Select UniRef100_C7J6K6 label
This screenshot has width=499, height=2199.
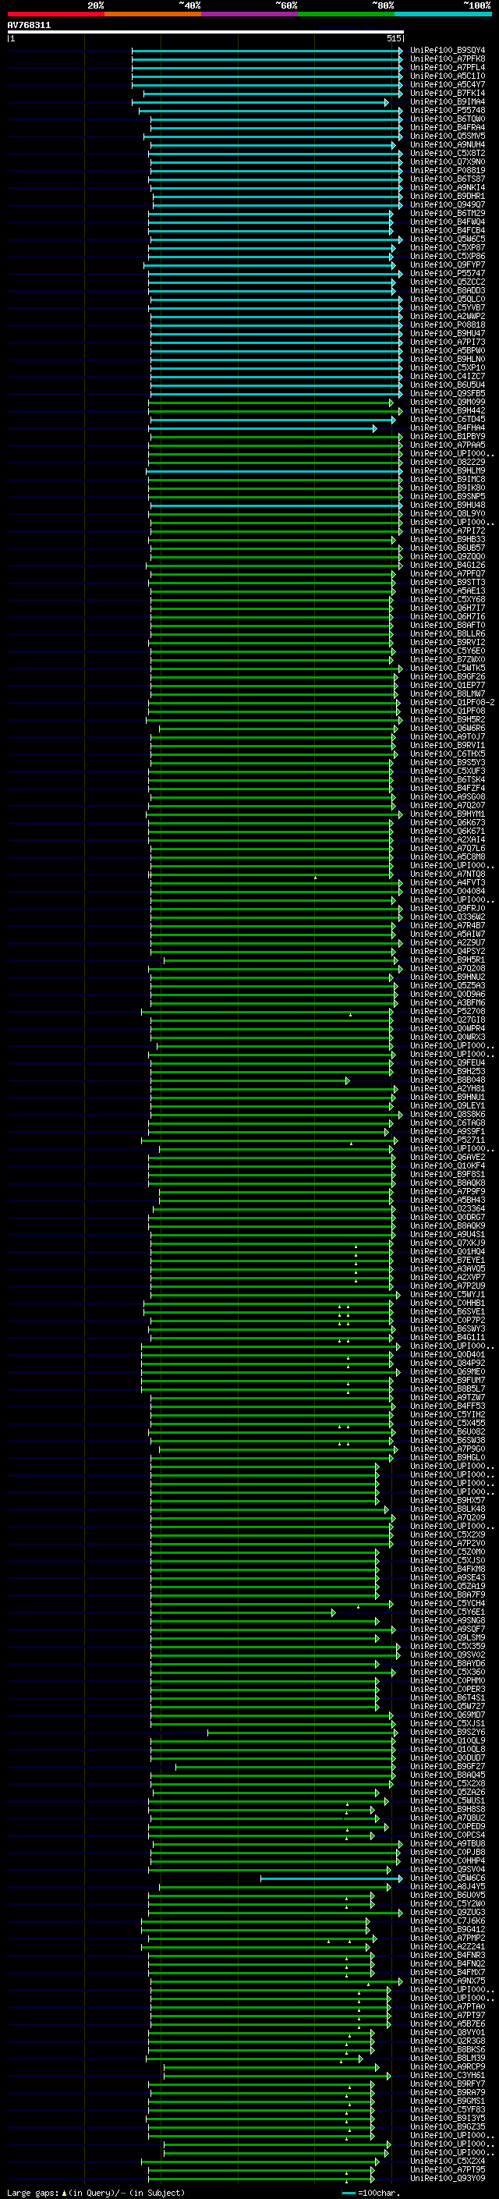447,1921
